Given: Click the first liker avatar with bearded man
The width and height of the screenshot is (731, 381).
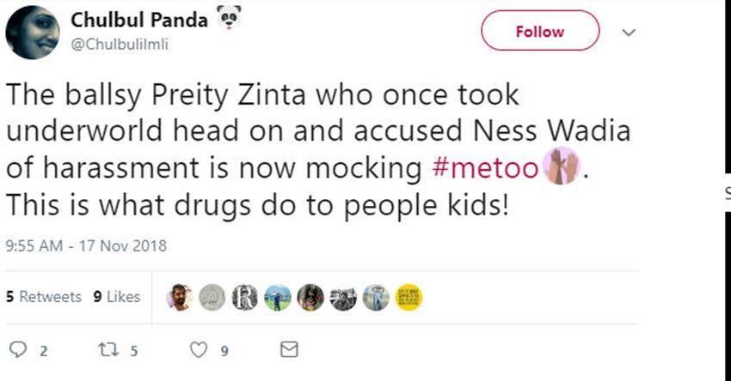Looking at the screenshot, I should [x=179, y=297].
